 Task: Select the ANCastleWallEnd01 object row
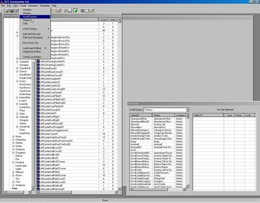[77, 155]
